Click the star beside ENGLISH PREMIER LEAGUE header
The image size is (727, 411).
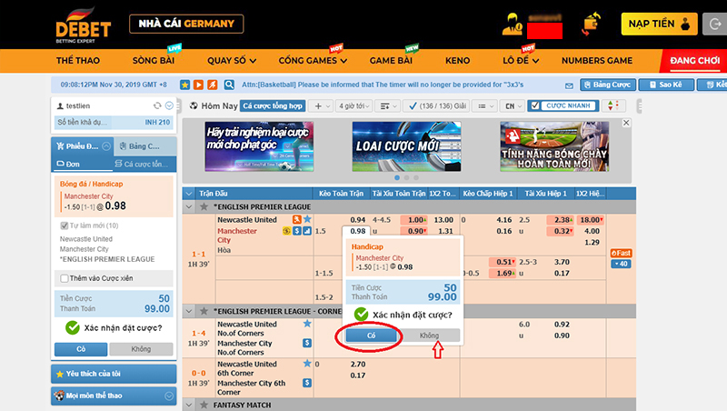pos(204,207)
